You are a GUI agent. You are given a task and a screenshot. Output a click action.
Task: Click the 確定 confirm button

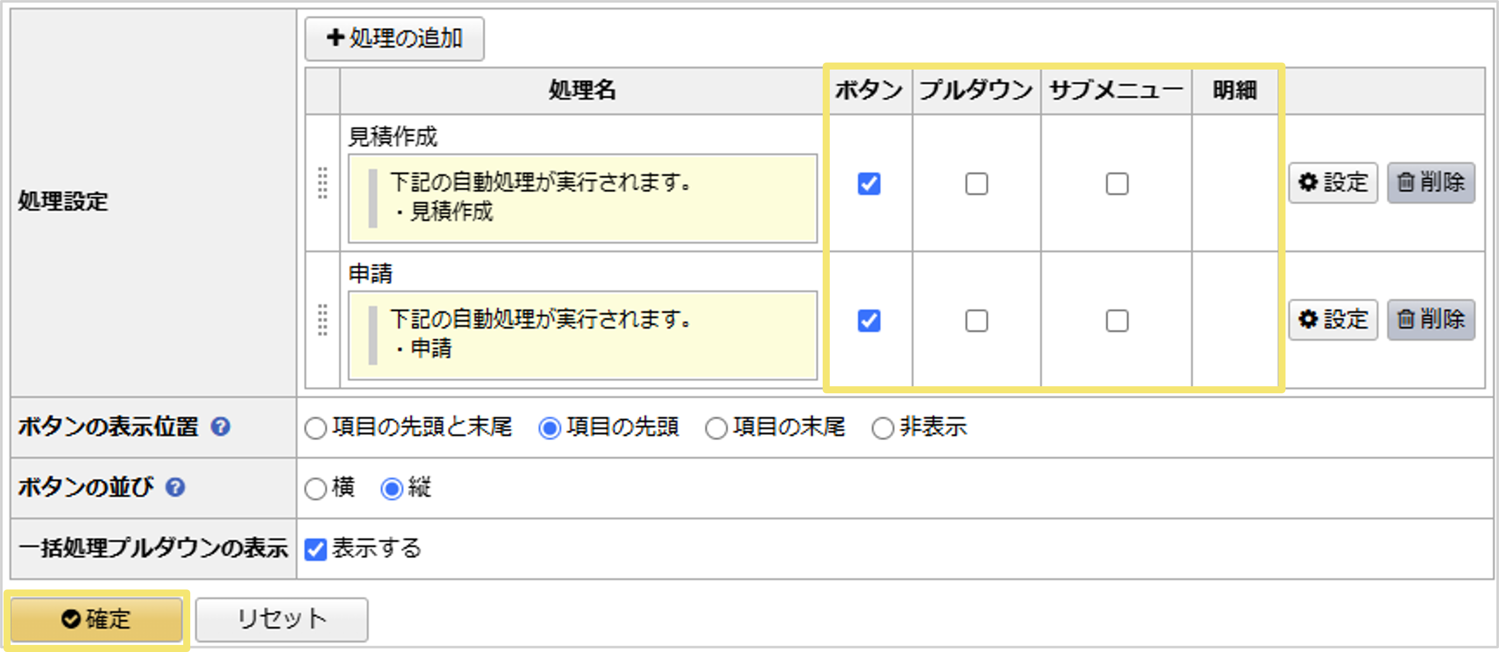[96, 619]
